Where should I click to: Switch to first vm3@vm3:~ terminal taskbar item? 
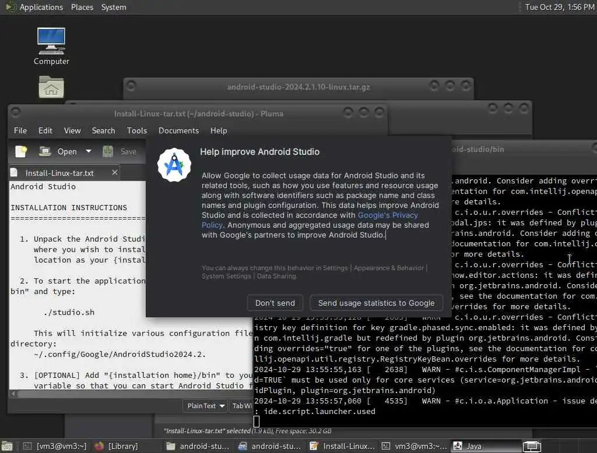55,446
